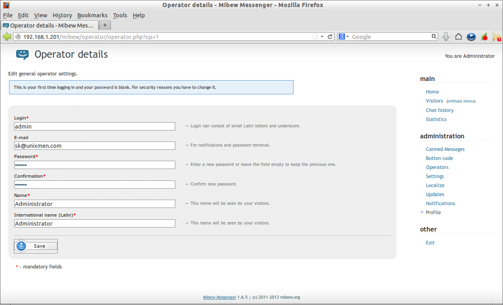The height and width of the screenshot is (305, 503).
Task: Click the 'mandatory fields' note text
Action: tap(42, 266)
